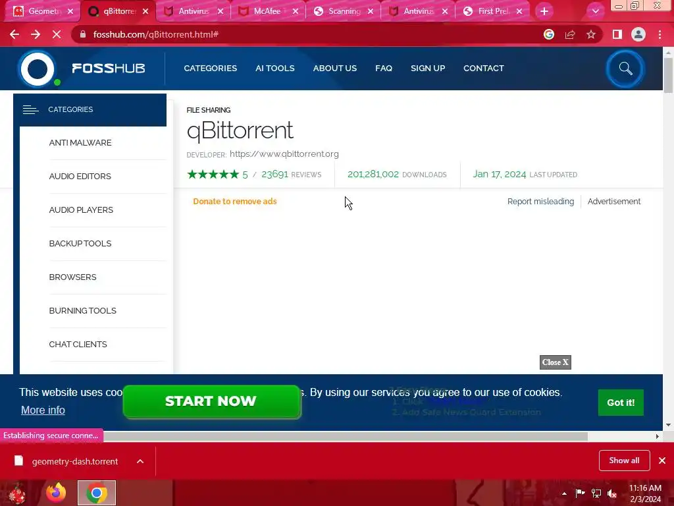Show hidden tray icons arrow
Viewport: 674px width, 506px height.
pyautogui.click(x=564, y=493)
